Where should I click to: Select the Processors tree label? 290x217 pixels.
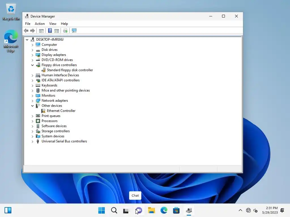pyautogui.click(x=50, y=121)
